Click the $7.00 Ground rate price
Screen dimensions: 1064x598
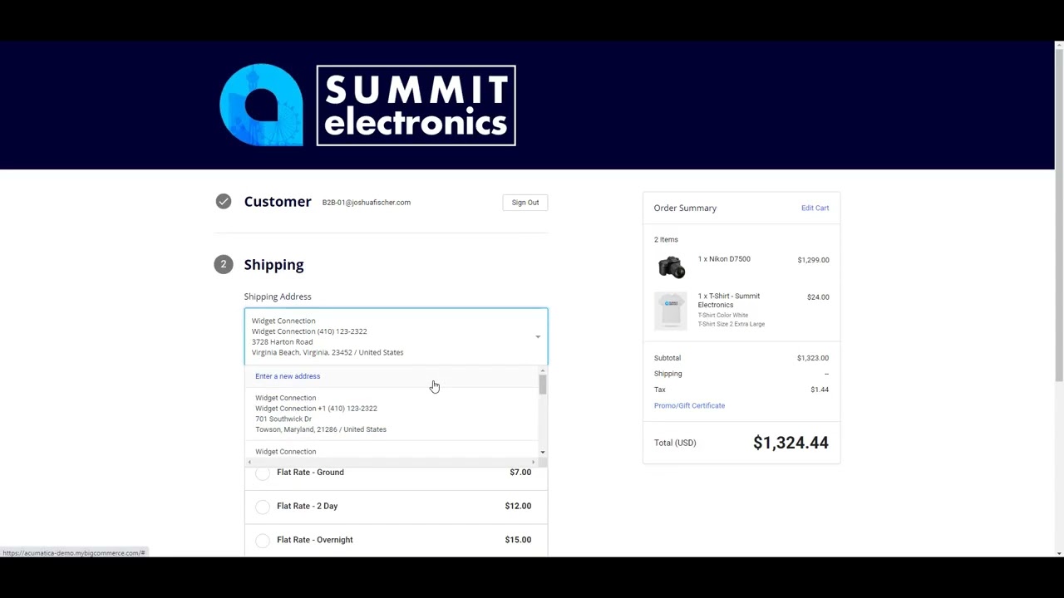(520, 473)
